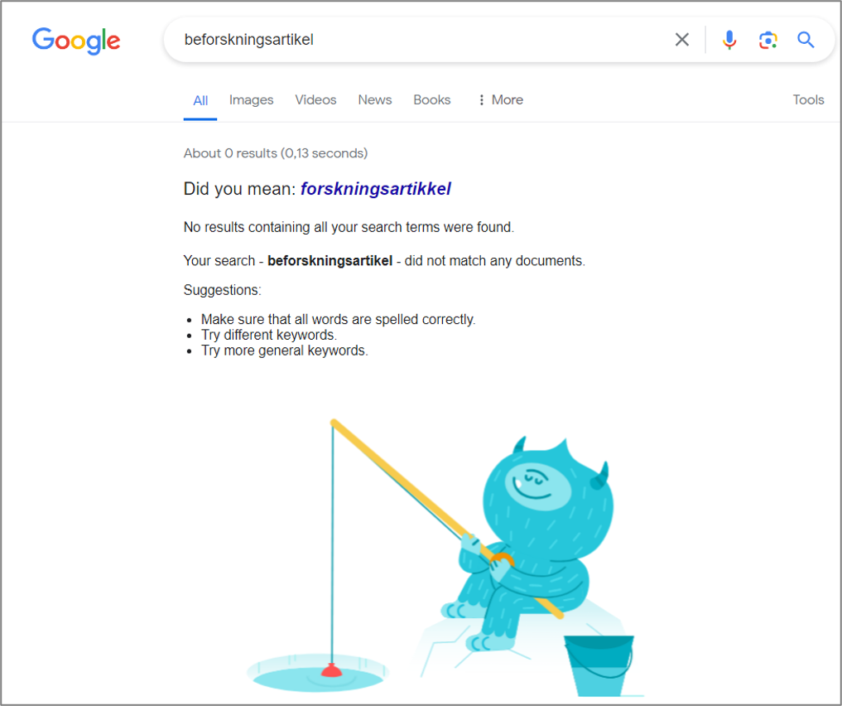Go to the Google logo homepage
The height and width of the screenshot is (706, 842).
pyautogui.click(x=76, y=41)
